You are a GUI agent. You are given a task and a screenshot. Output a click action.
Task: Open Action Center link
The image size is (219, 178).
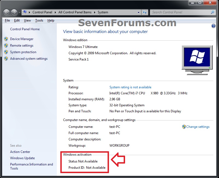pos(20,152)
